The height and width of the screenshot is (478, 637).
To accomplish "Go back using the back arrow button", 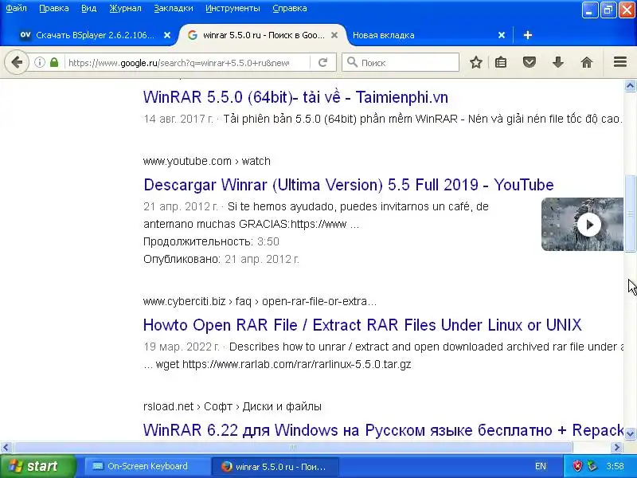I will pyautogui.click(x=17, y=62).
